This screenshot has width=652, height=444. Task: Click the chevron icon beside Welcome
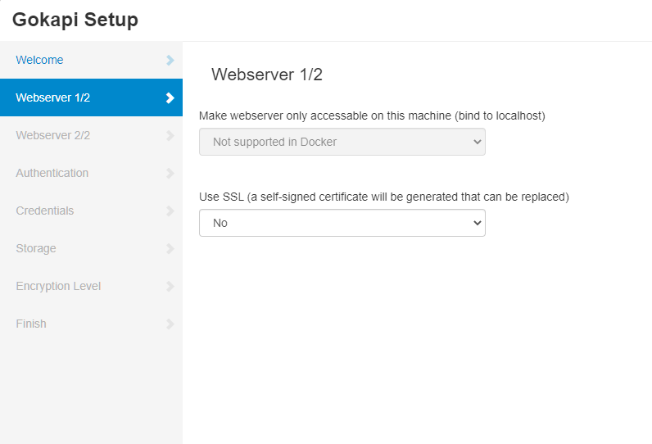click(x=170, y=61)
